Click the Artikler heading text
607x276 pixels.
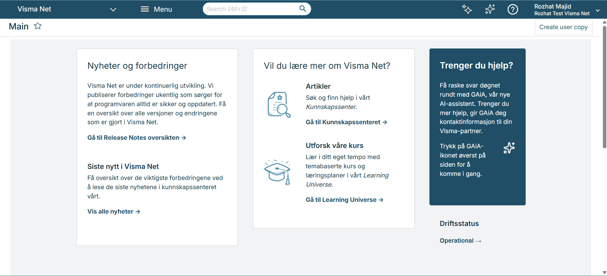tap(318, 87)
